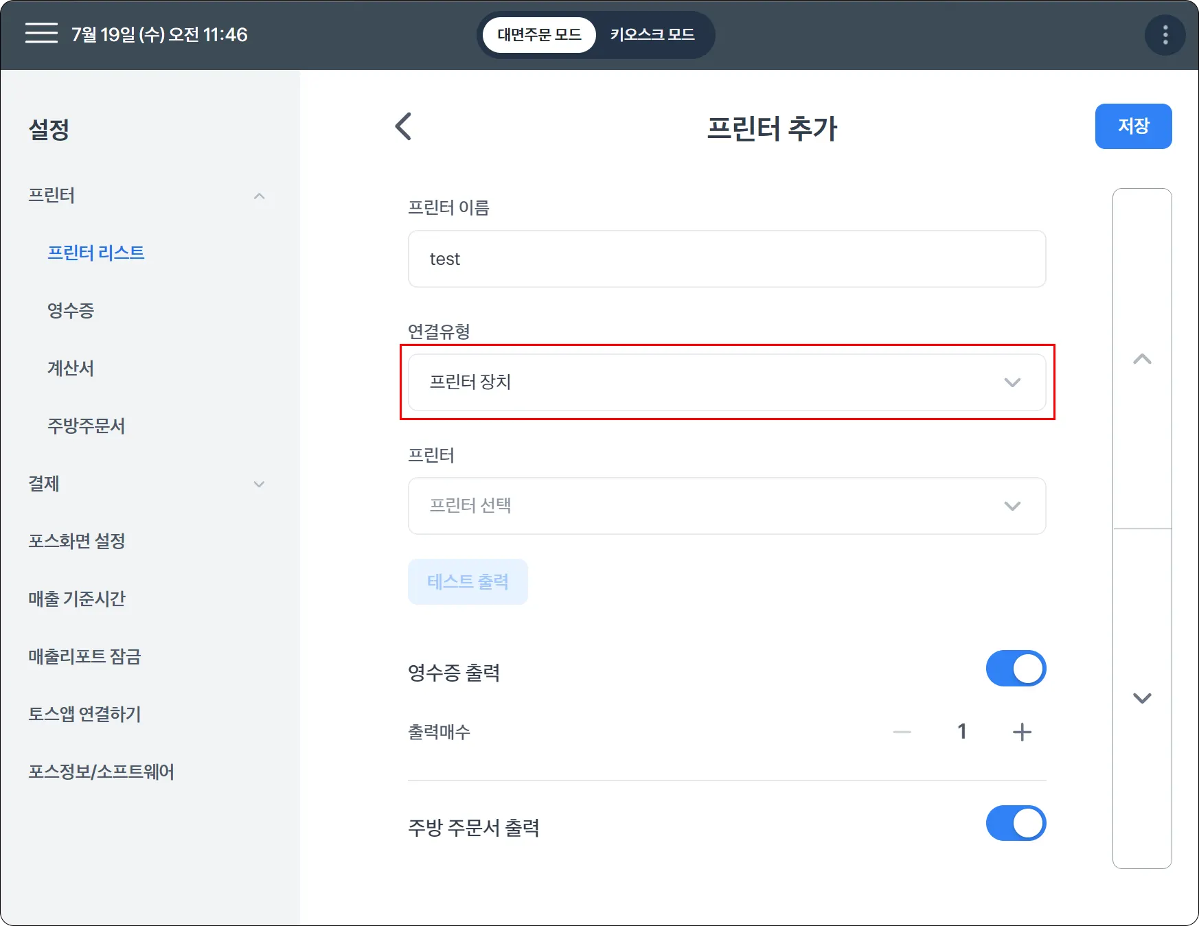Switch to 키오스크 모드
This screenshot has height=926, width=1199.
pos(652,35)
